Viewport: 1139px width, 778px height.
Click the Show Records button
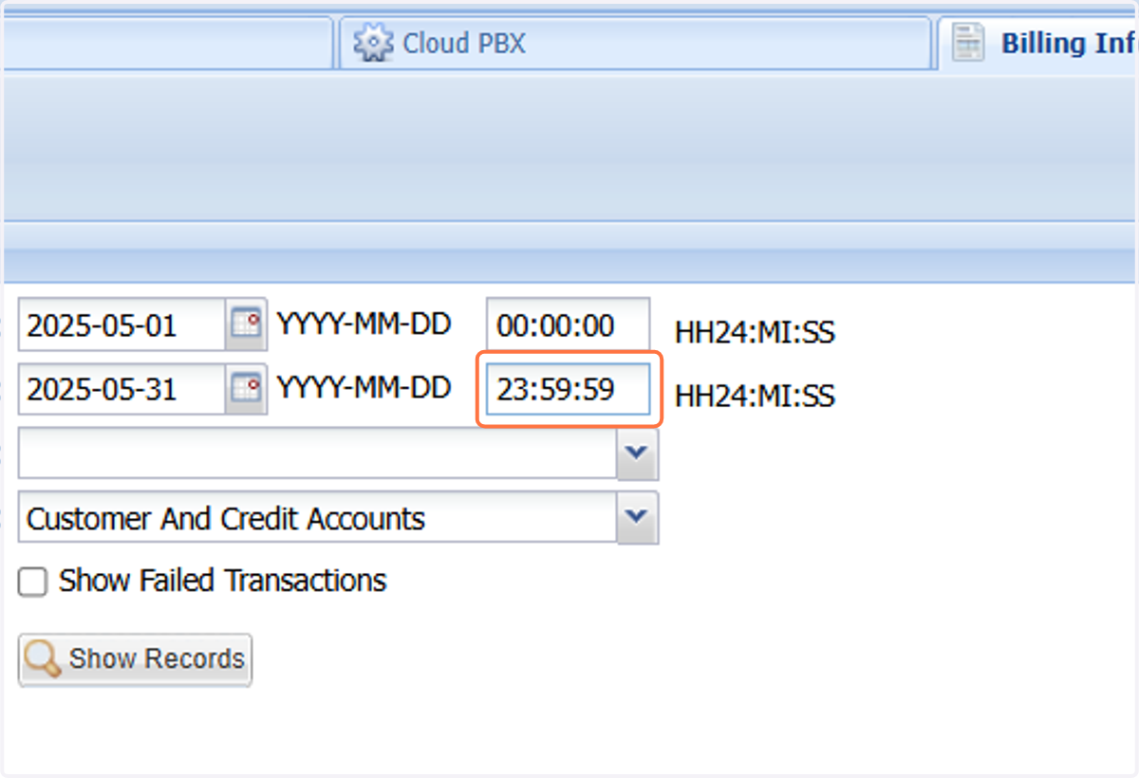[x=135, y=659]
